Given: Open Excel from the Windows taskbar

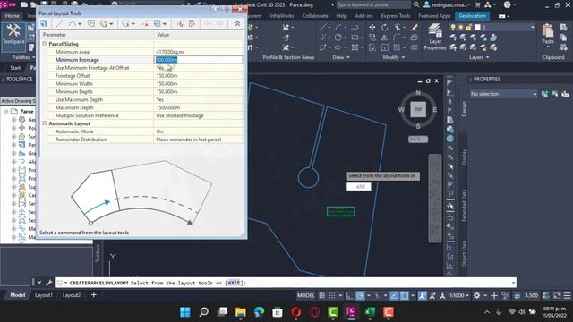Looking at the screenshot, I should click(x=370, y=312).
